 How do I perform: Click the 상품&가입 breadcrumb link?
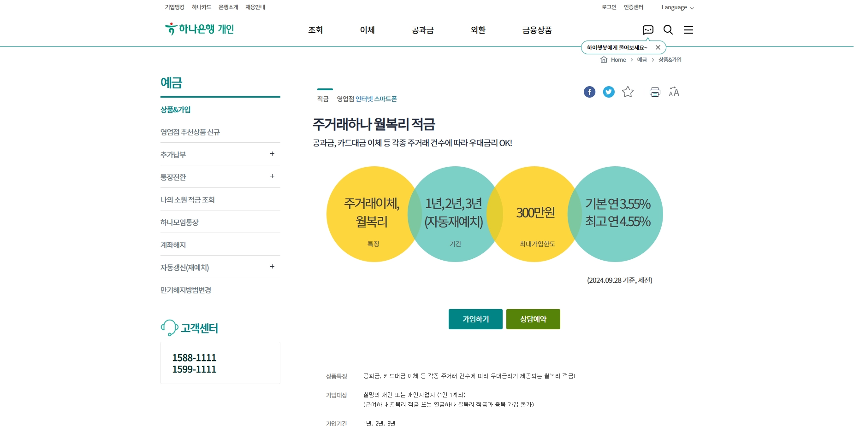pyautogui.click(x=670, y=60)
